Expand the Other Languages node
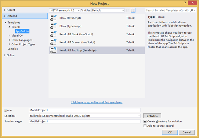This screenshot has height=138, width=199. point(9,40)
